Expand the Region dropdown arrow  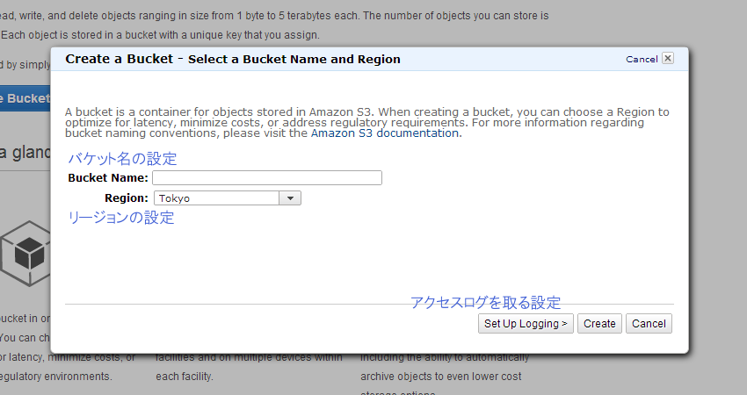point(290,198)
